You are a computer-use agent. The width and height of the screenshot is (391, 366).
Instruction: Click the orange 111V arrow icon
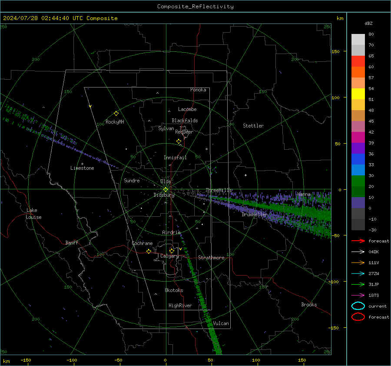click(x=358, y=262)
